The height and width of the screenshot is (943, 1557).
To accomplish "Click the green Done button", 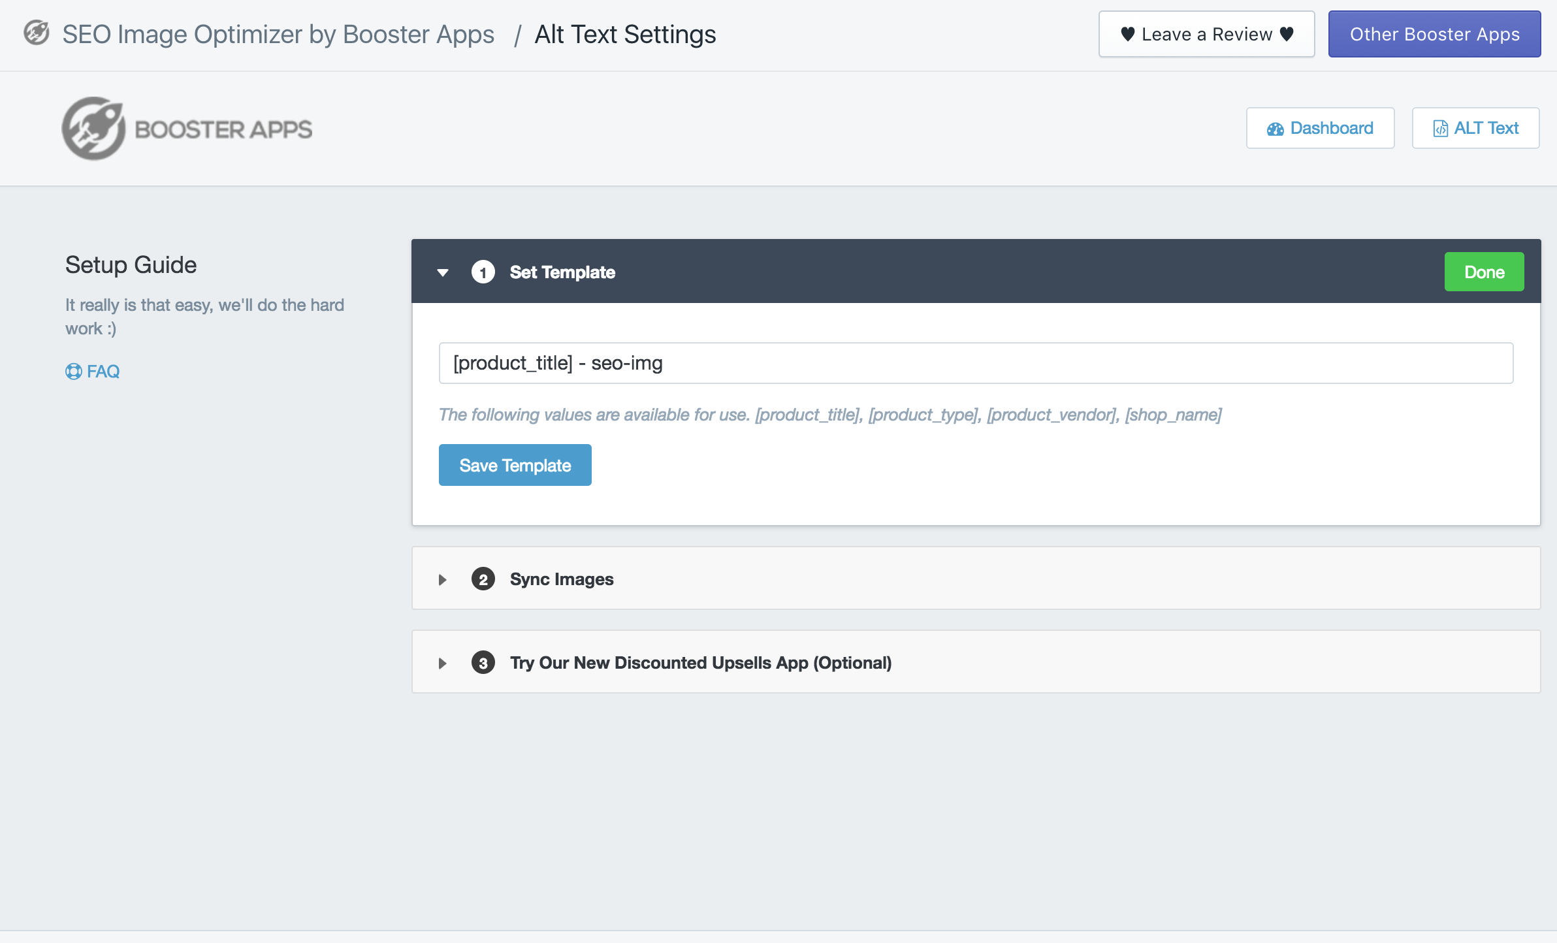I will (1484, 272).
